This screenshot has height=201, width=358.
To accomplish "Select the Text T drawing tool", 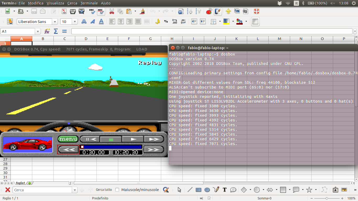I will pos(225,190).
